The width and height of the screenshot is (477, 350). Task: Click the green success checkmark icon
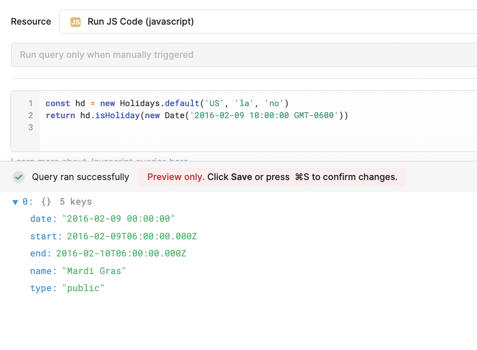point(19,177)
